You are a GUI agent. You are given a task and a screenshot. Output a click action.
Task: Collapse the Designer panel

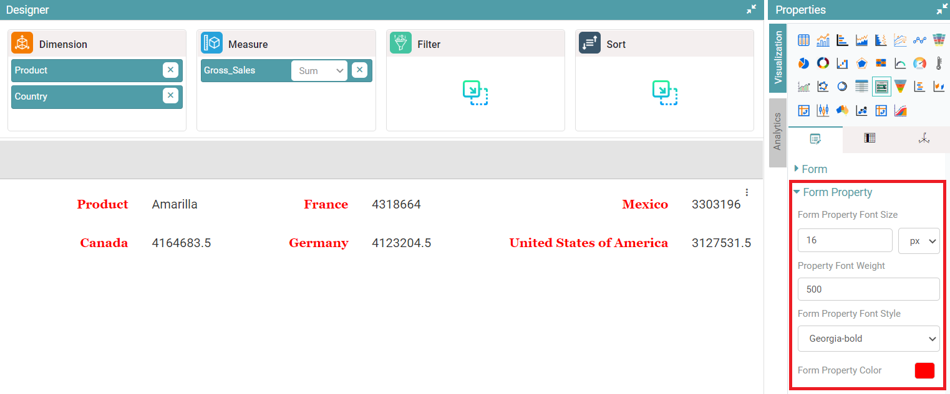pos(751,9)
